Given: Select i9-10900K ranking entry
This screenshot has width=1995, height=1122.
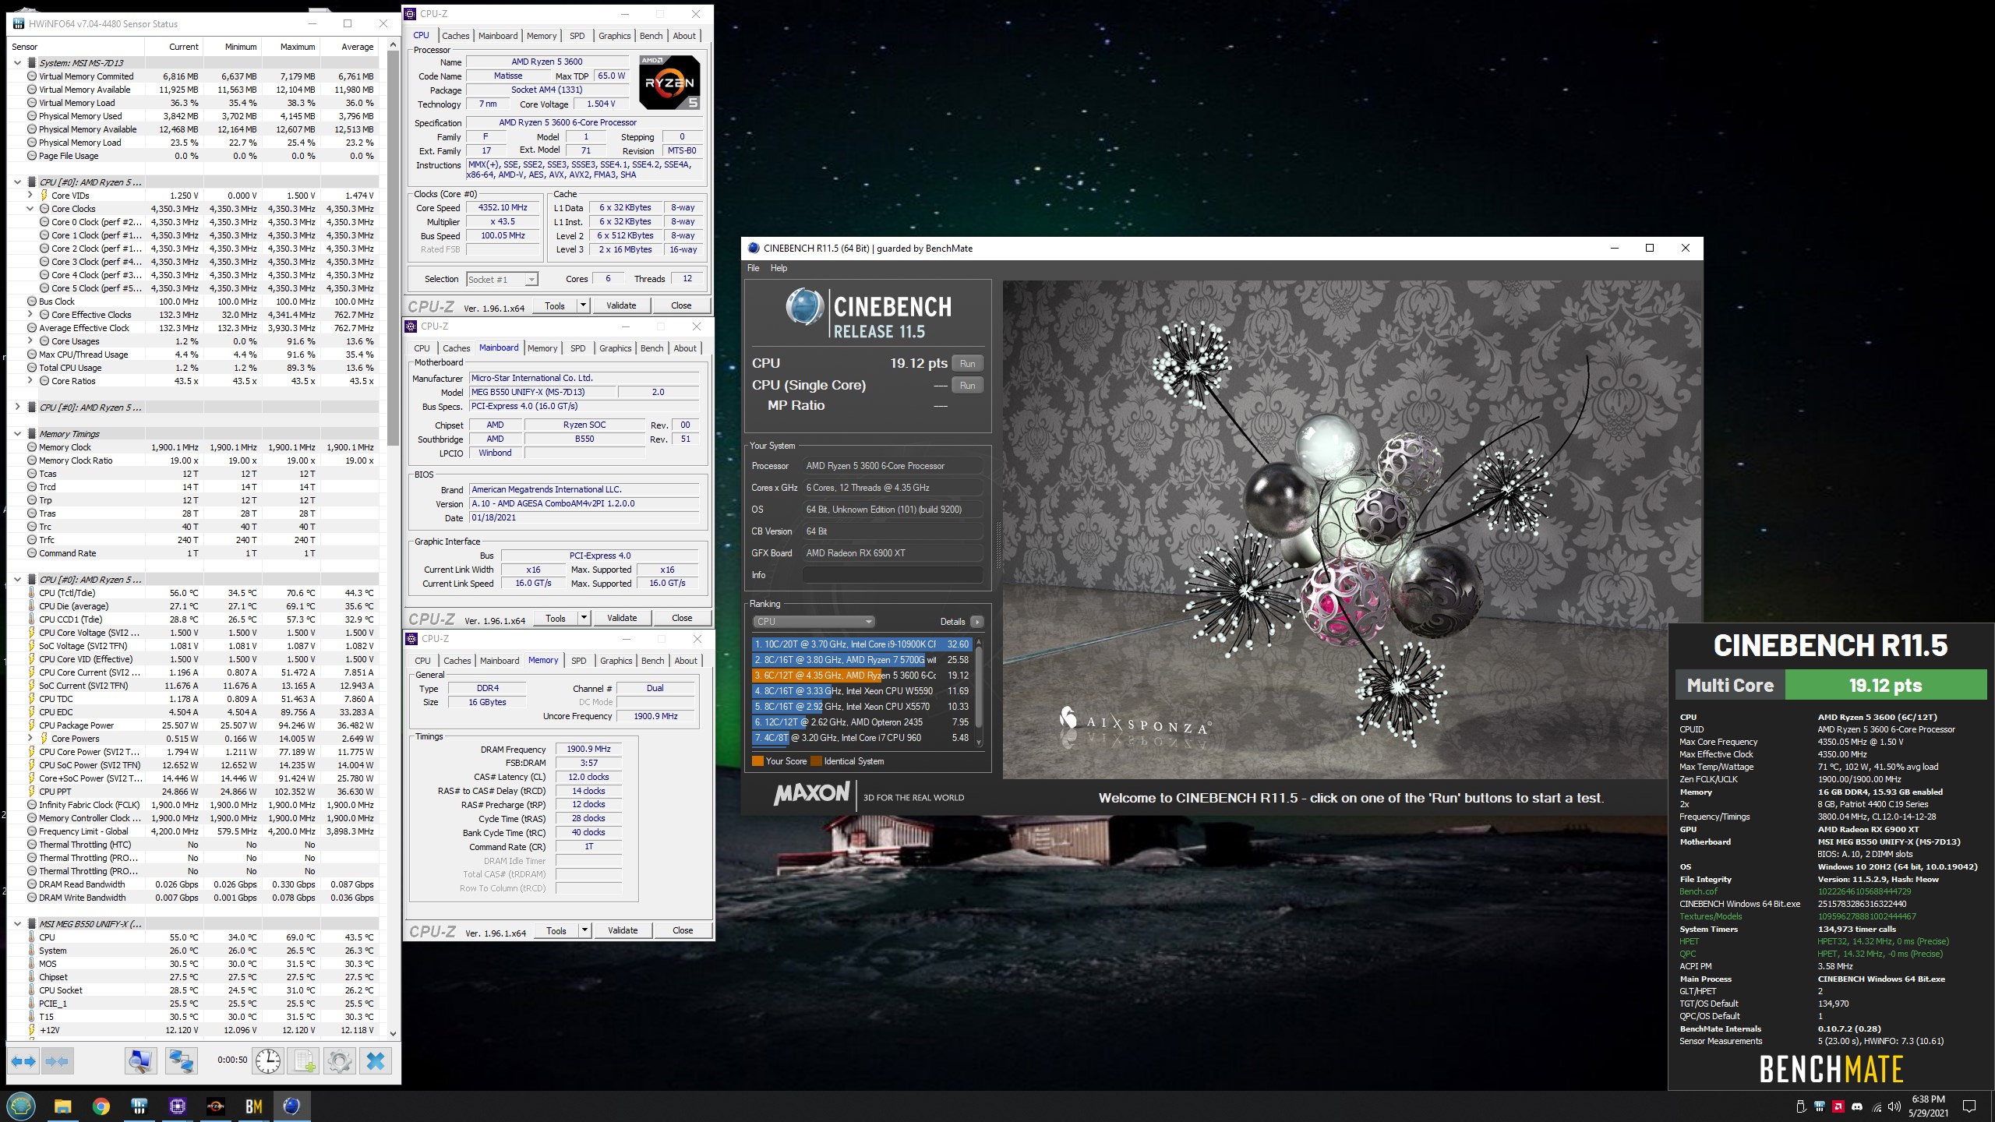Looking at the screenshot, I should tap(861, 644).
